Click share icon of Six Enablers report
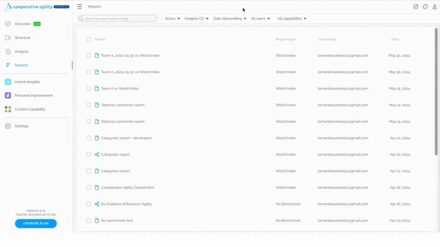440x247 pixels. point(97,204)
